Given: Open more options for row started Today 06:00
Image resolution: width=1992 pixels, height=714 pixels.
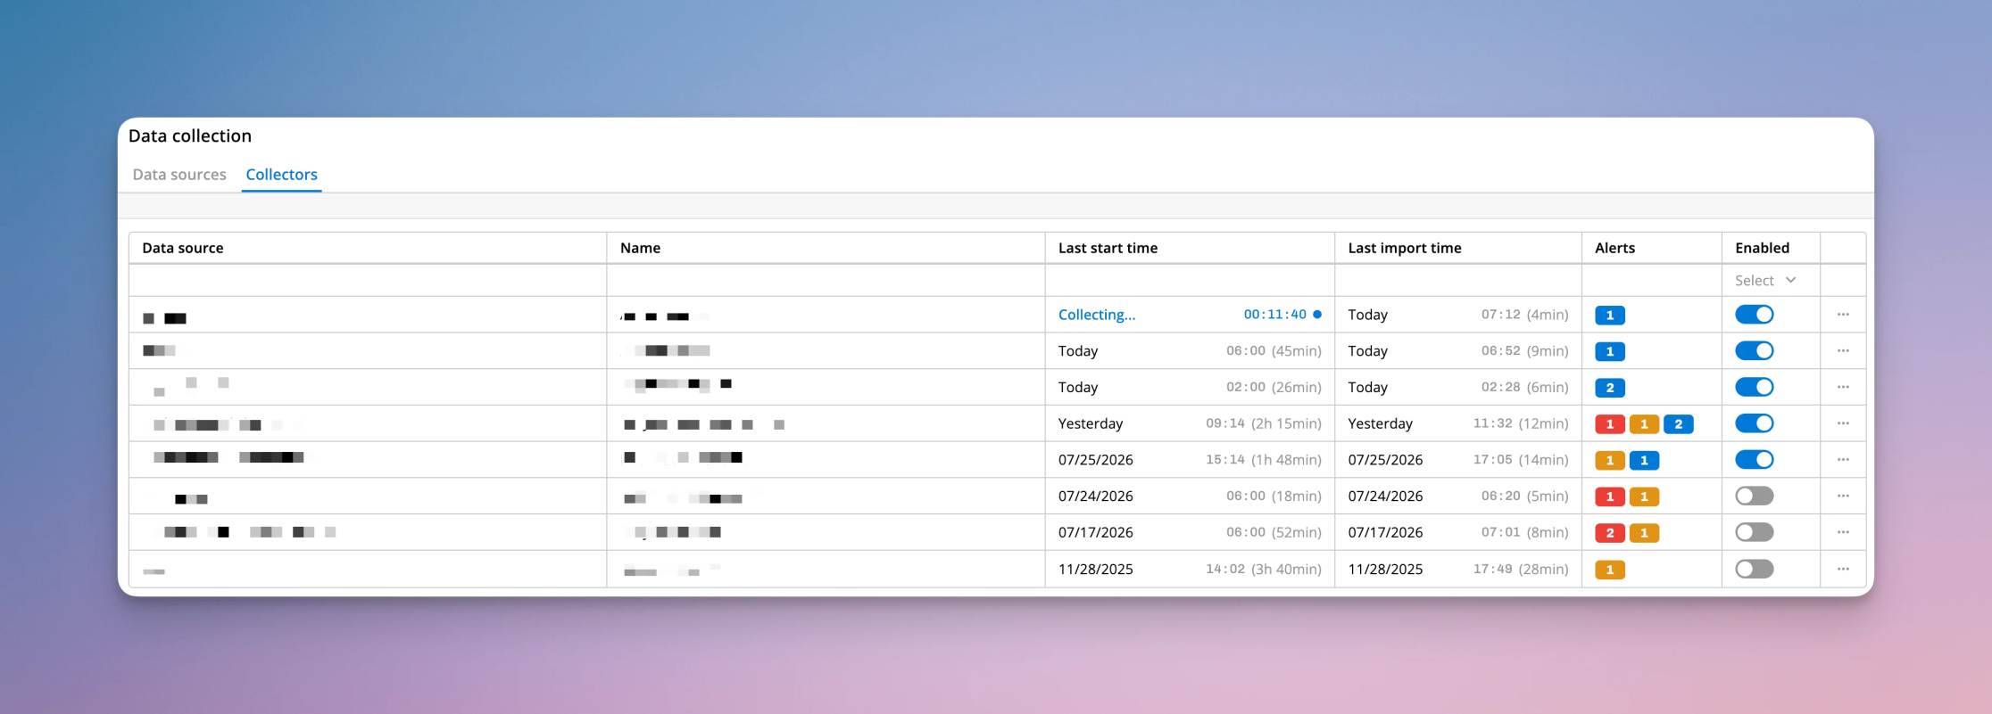Looking at the screenshot, I should tap(1843, 351).
